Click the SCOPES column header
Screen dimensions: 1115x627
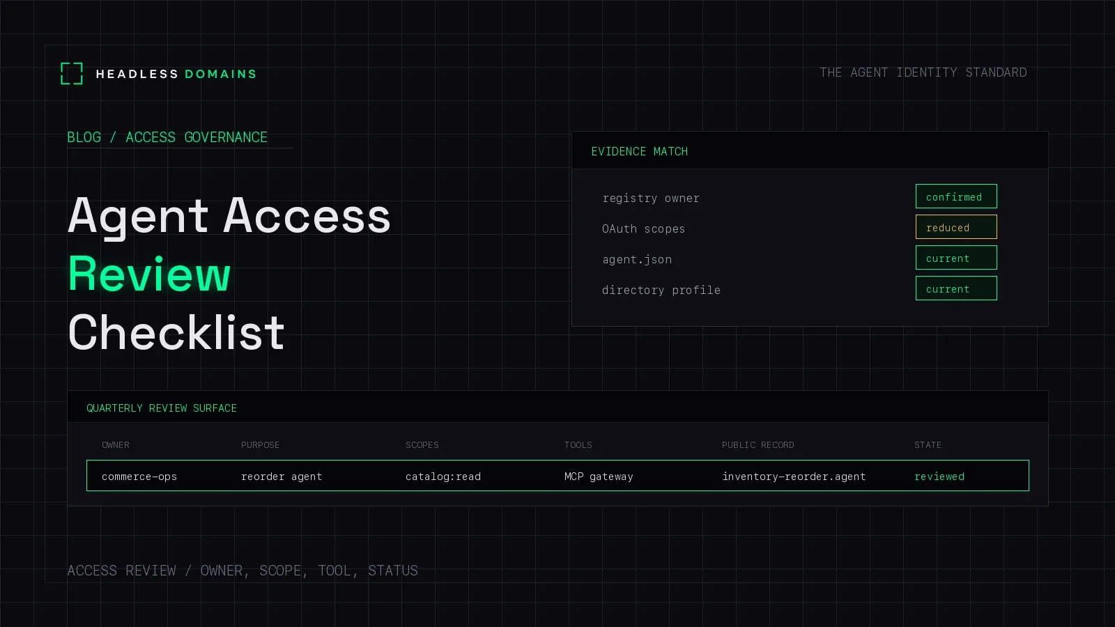click(422, 445)
